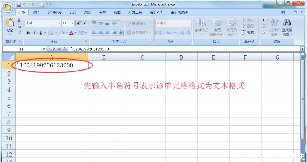Align text right
Viewport: 307px width, 162px height.
[107, 32]
